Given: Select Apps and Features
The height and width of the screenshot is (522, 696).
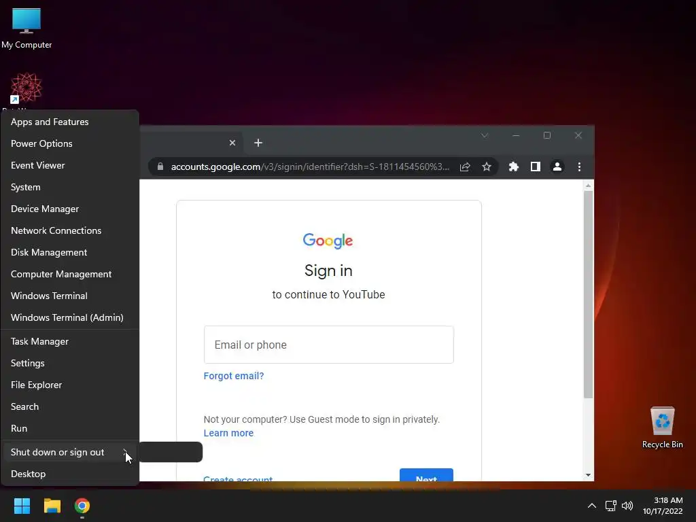Looking at the screenshot, I should pyautogui.click(x=70, y=122).
